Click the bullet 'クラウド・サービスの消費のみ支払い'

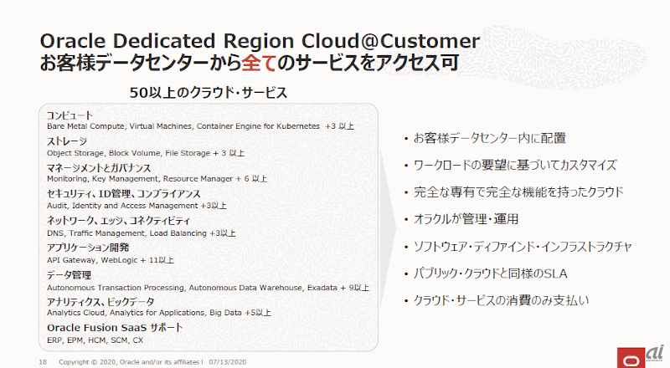(x=501, y=300)
